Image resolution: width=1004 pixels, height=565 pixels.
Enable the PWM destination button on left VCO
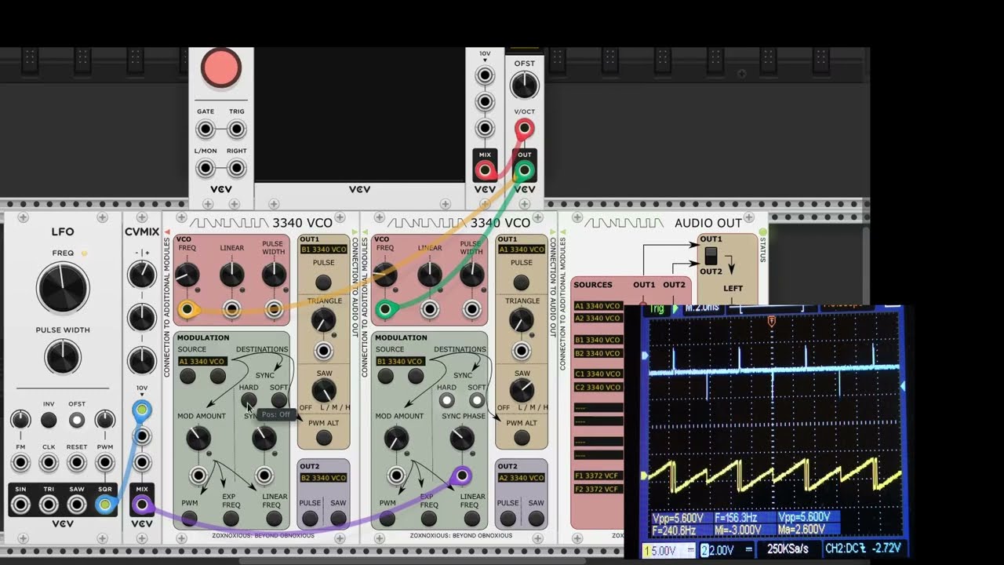[x=190, y=519]
